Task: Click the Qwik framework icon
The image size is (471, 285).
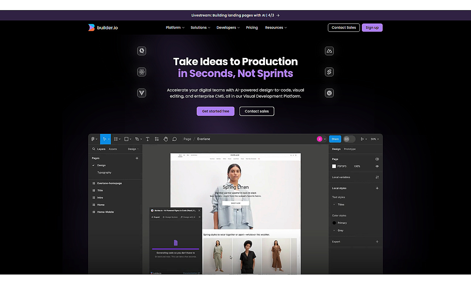Action: coord(142,51)
